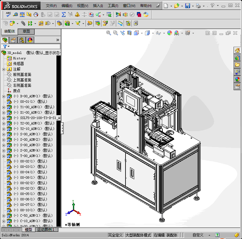Expand the 注解 annotations folder
This screenshot has height=239, width=242.
pyautogui.click(x=4, y=69)
